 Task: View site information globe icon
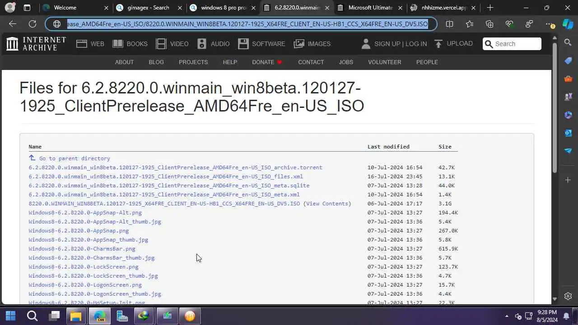57,24
